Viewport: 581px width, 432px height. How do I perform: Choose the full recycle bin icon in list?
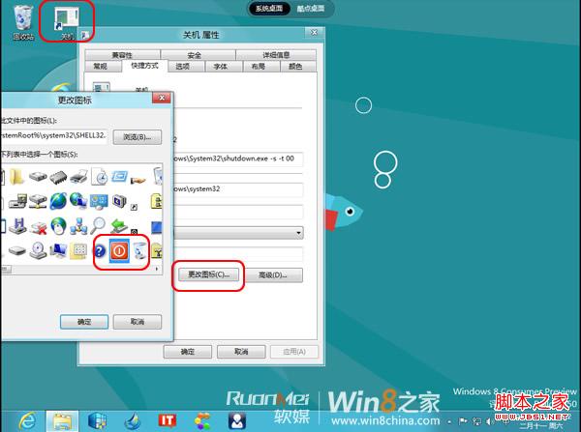(139, 250)
